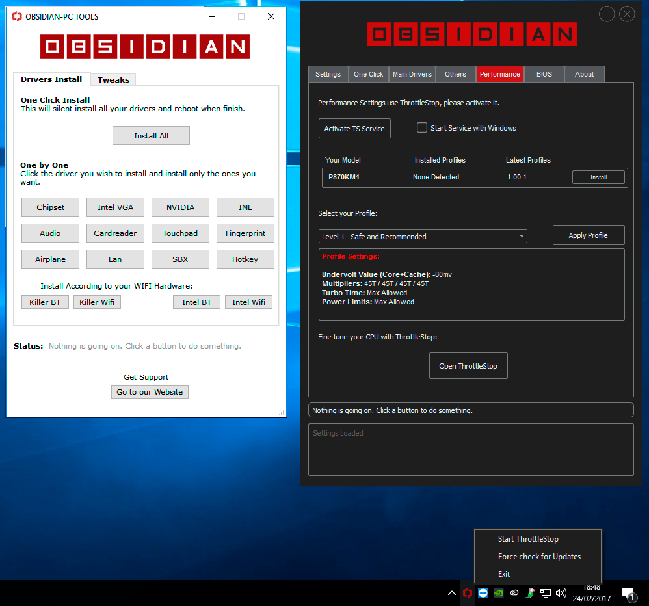This screenshot has height=606, width=649.
Task: Click the Multipliers 45T line
Action: [375, 283]
